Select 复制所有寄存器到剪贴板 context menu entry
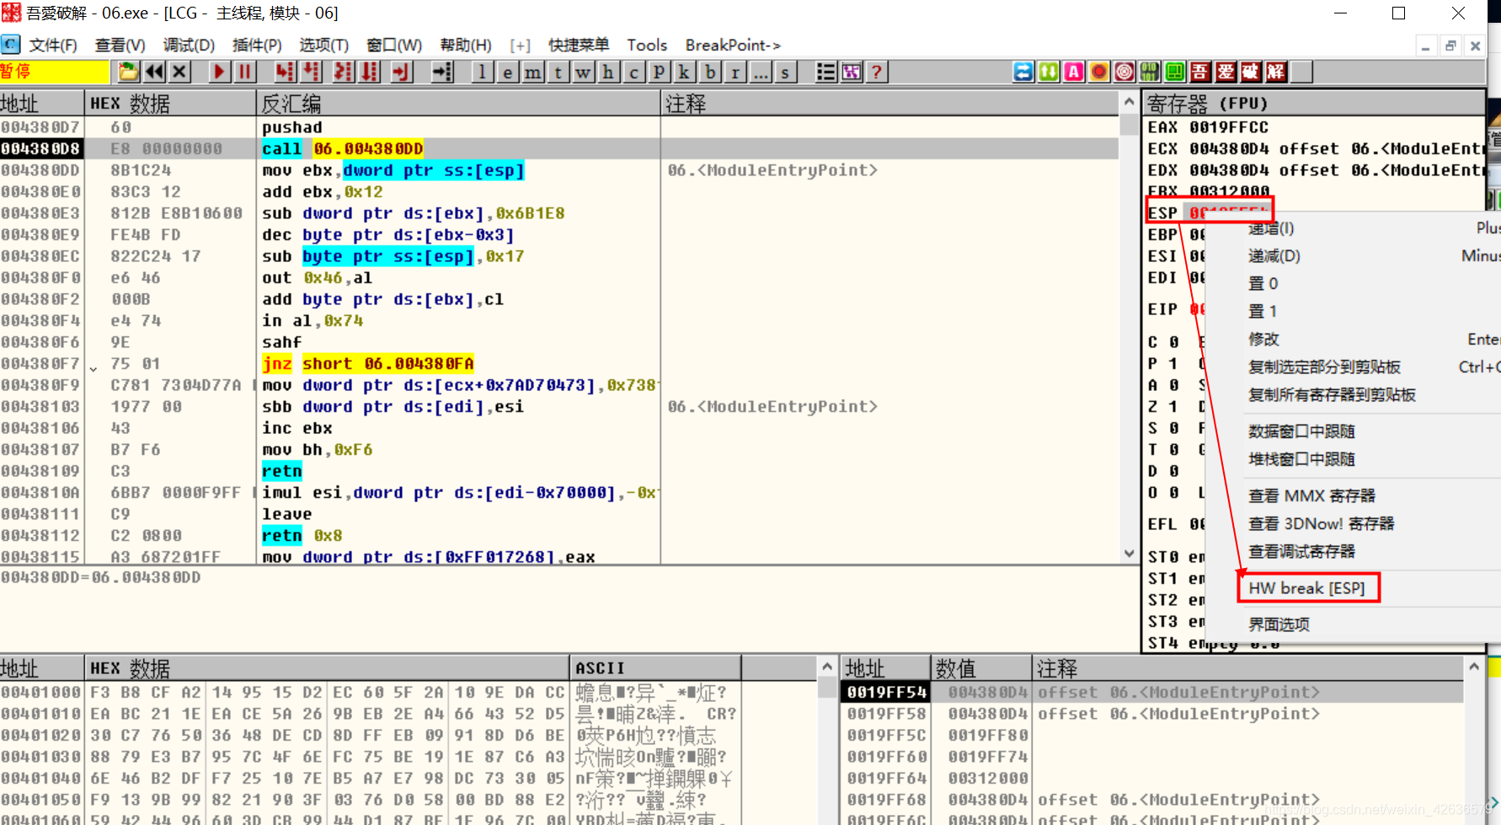Screen dimensions: 1501x825 (x=1332, y=394)
